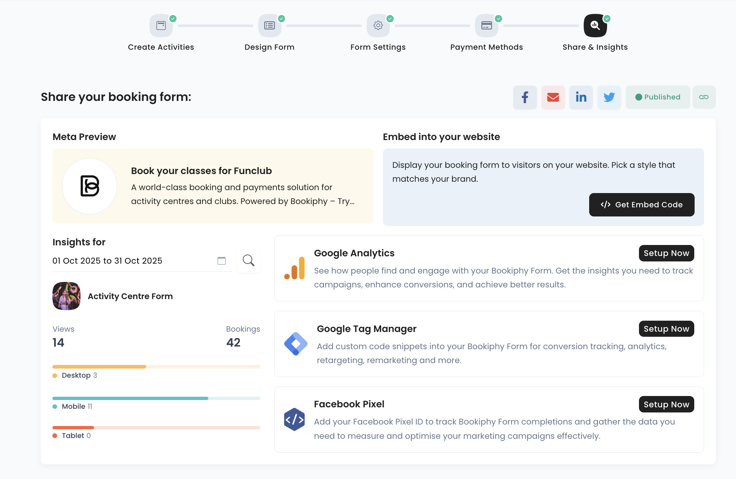This screenshot has height=479, width=736.
Task: Click the Bookiphy logo in the meta preview
Action: click(90, 186)
